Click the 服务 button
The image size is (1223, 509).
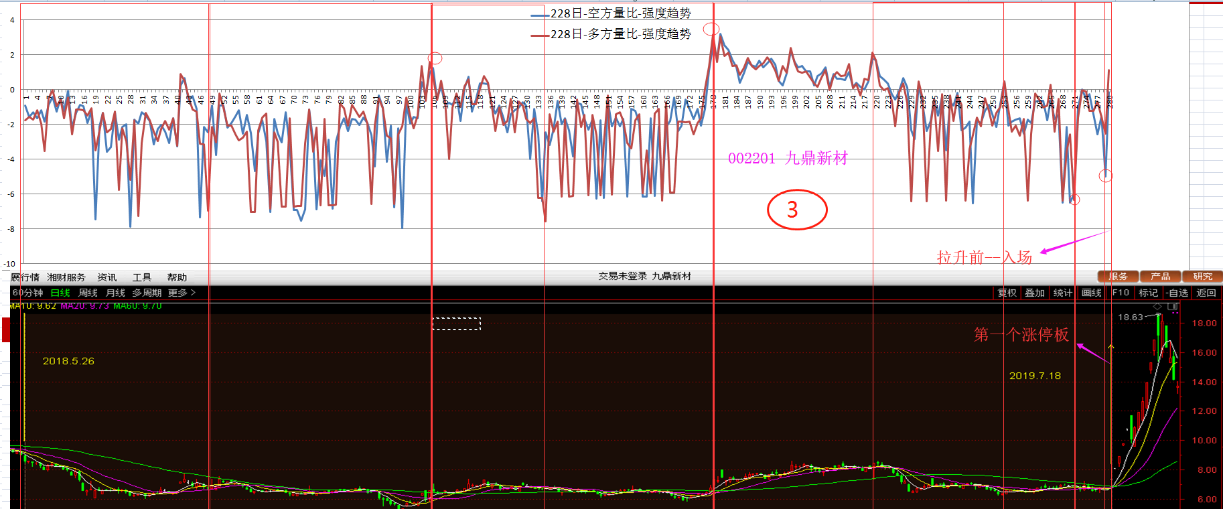pyautogui.click(x=1118, y=276)
